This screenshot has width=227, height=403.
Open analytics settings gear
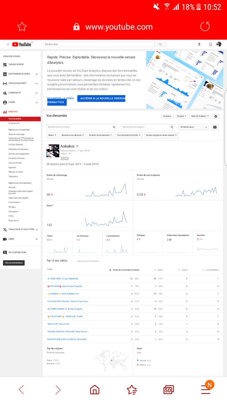tap(216, 116)
